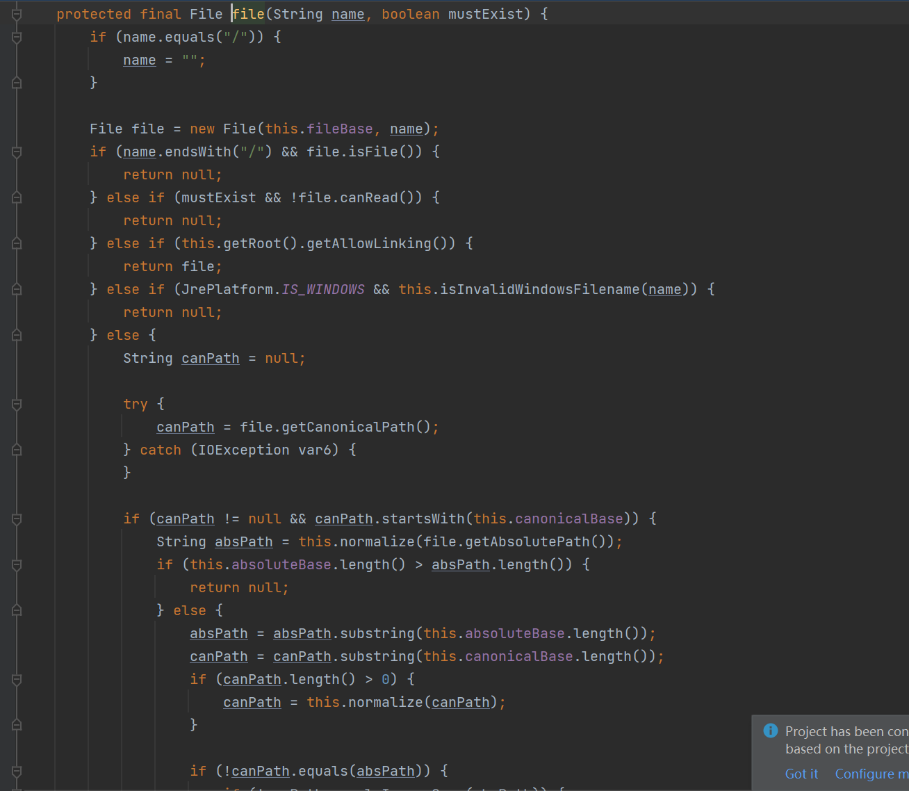
Task: Click startsWith in canPath condition
Action: pyautogui.click(x=423, y=519)
